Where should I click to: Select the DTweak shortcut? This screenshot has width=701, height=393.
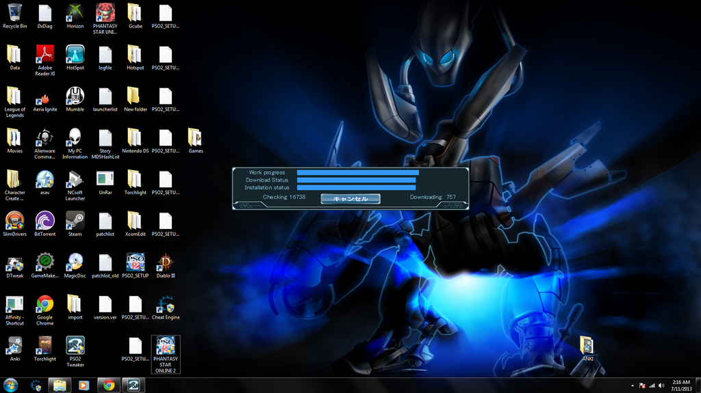click(x=15, y=266)
